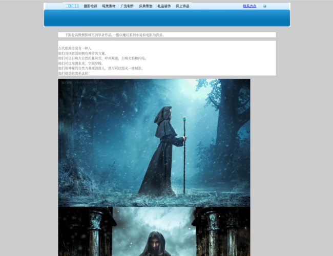Follow the 联系方舟 contact link

click(250, 6)
